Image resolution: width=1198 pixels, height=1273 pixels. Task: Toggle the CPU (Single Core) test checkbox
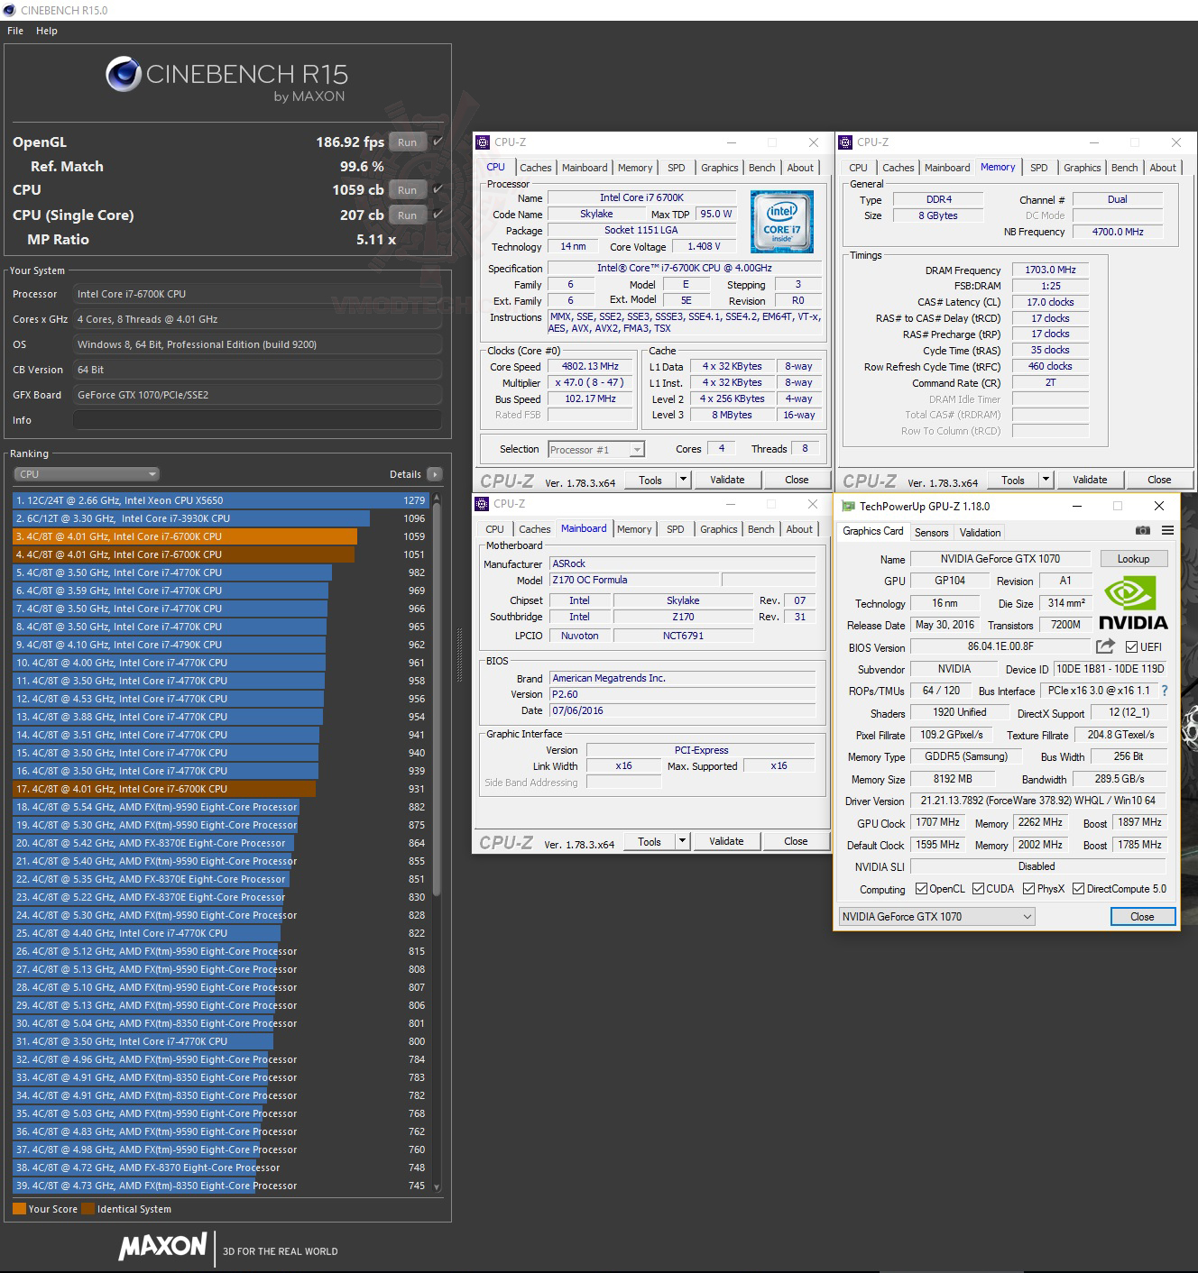[x=438, y=215]
